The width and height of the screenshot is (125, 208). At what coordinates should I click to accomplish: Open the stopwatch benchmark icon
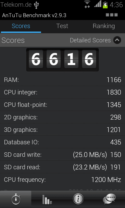16,199
